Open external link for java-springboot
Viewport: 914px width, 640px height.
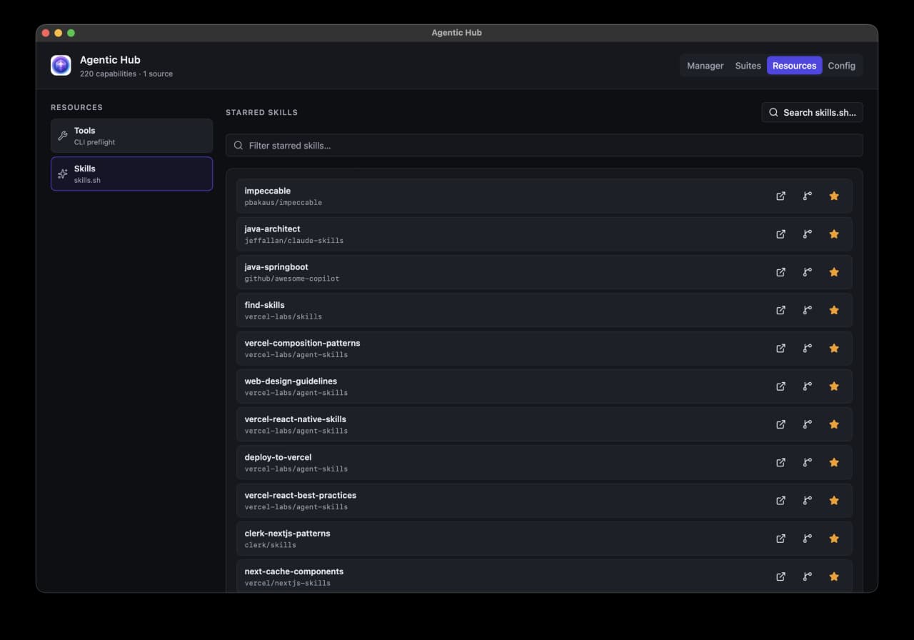click(x=780, y=272)
